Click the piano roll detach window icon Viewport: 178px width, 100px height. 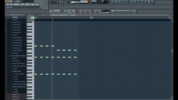tap(170, 15)
